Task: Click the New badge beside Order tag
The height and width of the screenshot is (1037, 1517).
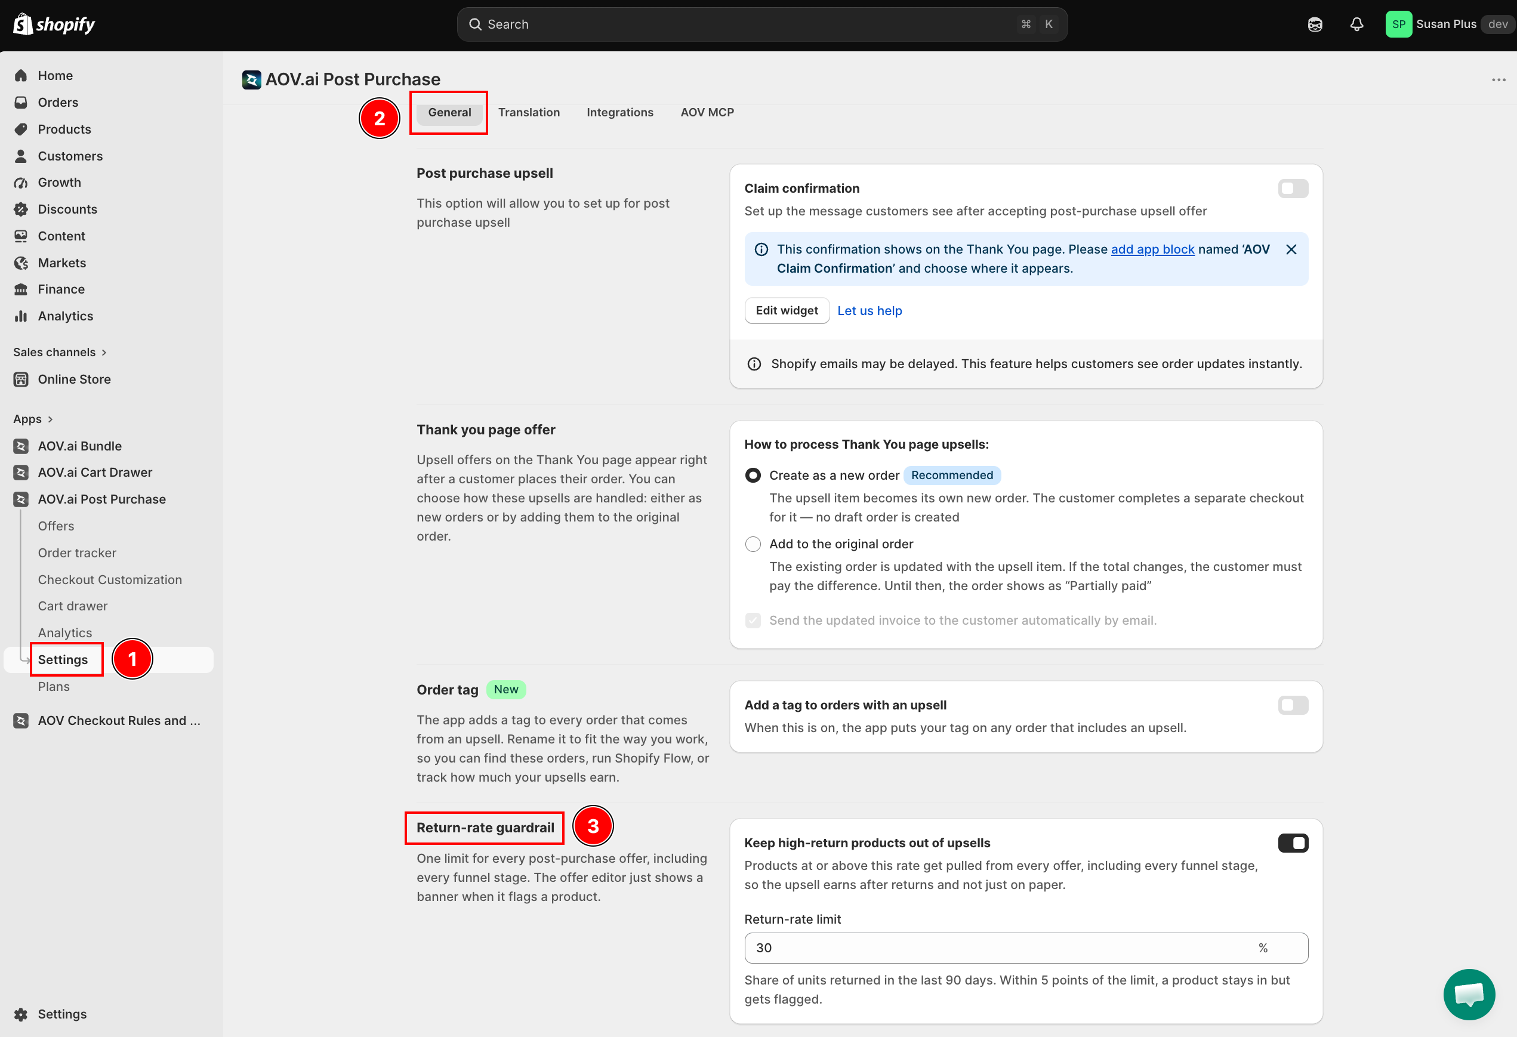Action: point(506,690)
